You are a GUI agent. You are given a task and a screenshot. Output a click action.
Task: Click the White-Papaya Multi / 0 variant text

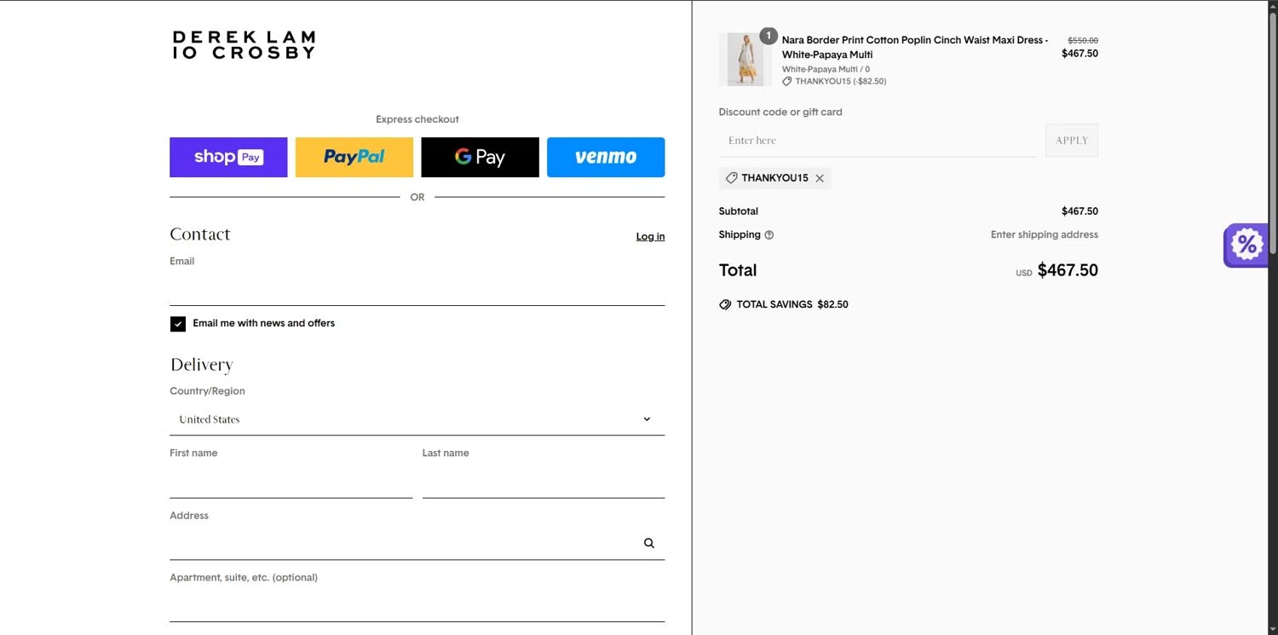[x=826, y=70]
